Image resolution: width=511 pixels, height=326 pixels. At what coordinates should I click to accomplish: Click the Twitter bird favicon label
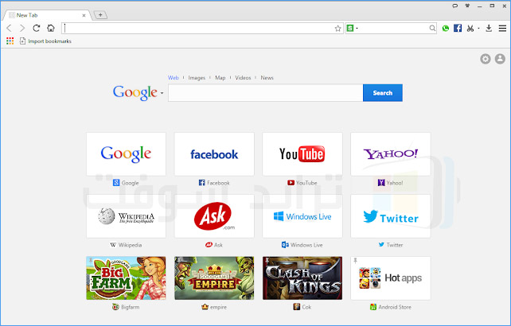tap(381, 245)
